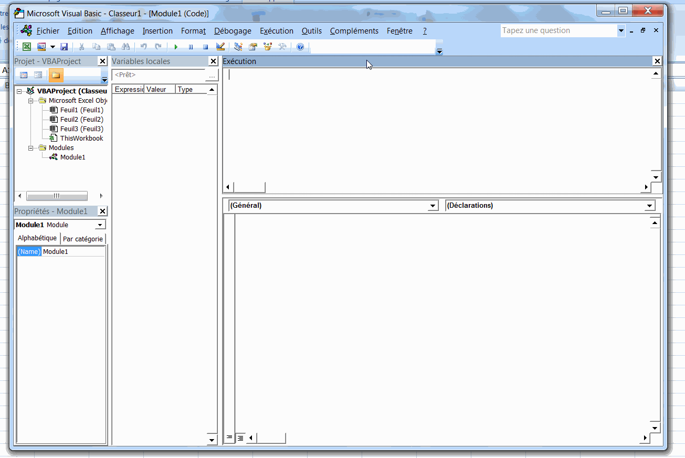The image size is (685, 458).
Task: Open Visual Basic Help question icon
Action: pyautogui.click(x=300, y=47)
